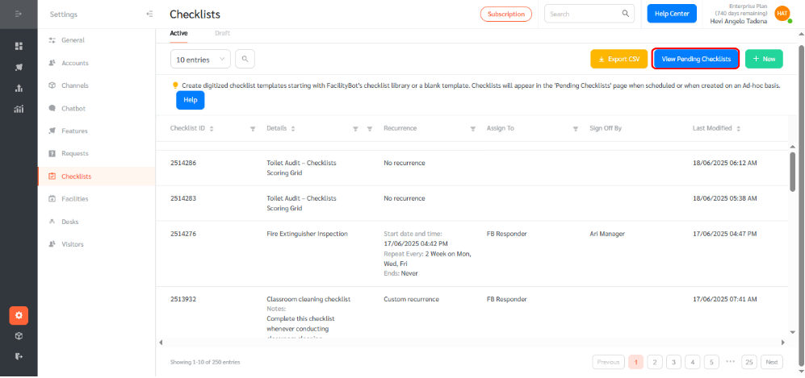Click the logout icon at the bottom left

click(x=19, y=355)
